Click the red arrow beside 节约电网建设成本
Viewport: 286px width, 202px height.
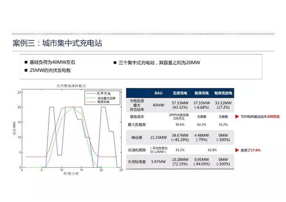coord(235,116)
